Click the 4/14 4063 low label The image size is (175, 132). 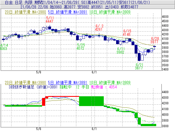click(x=4, y=47)
